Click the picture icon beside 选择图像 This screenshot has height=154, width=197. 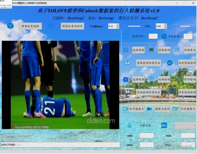click(126, 50)
